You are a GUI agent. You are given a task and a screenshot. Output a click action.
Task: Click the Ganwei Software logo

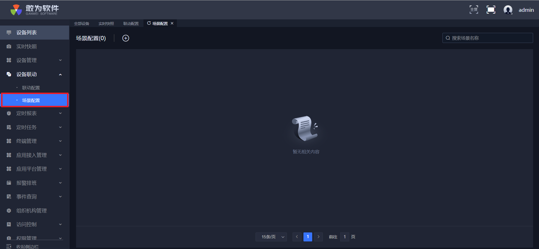pos(35,10)
